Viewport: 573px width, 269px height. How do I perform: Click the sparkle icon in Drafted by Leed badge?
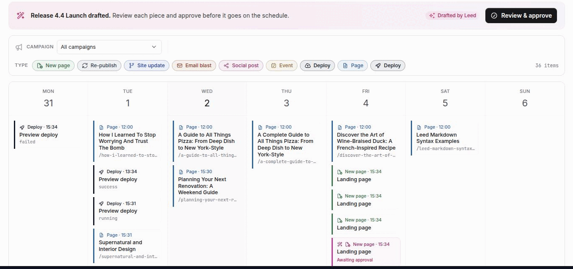coord(432,16)
